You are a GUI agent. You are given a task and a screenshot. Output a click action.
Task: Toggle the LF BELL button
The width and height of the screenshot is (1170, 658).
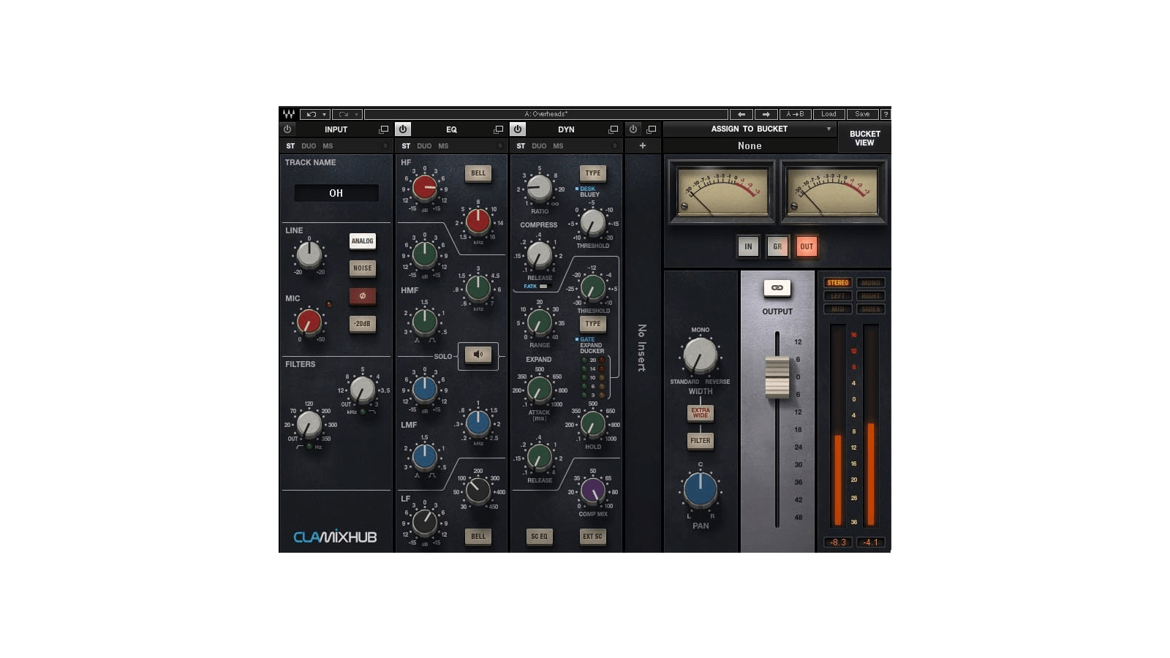pos(478,536)
